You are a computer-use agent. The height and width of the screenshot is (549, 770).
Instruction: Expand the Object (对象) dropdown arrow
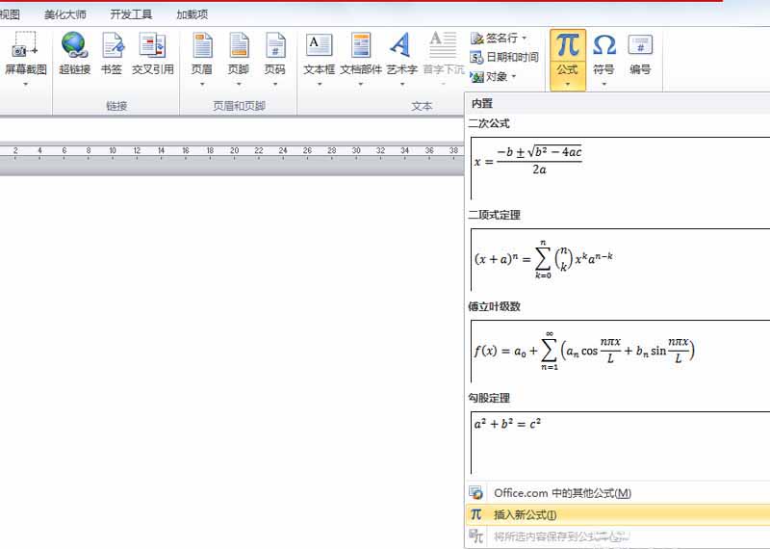click(514, 77)
